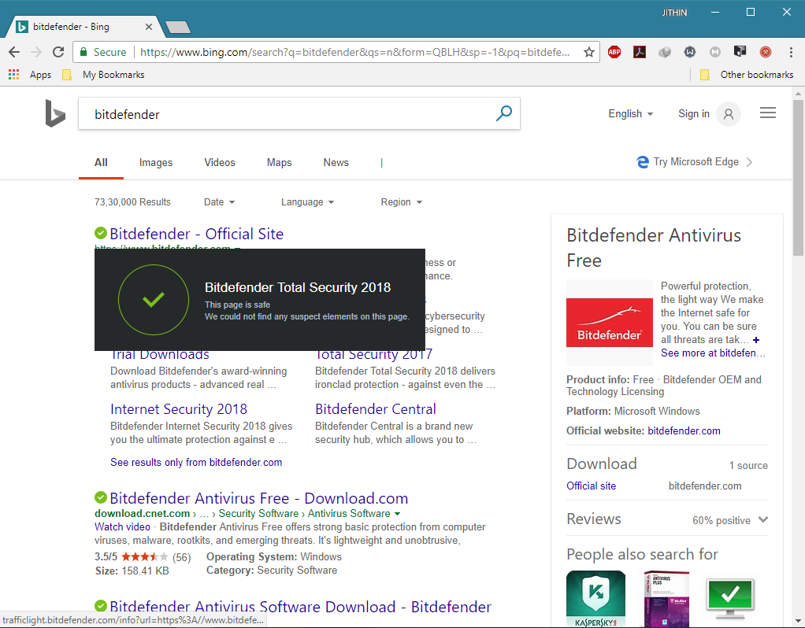Viewport: 805px width, 628px height.
Task: Open Bitdefender Antivirus Software Download result
Action: click(300, 607)
